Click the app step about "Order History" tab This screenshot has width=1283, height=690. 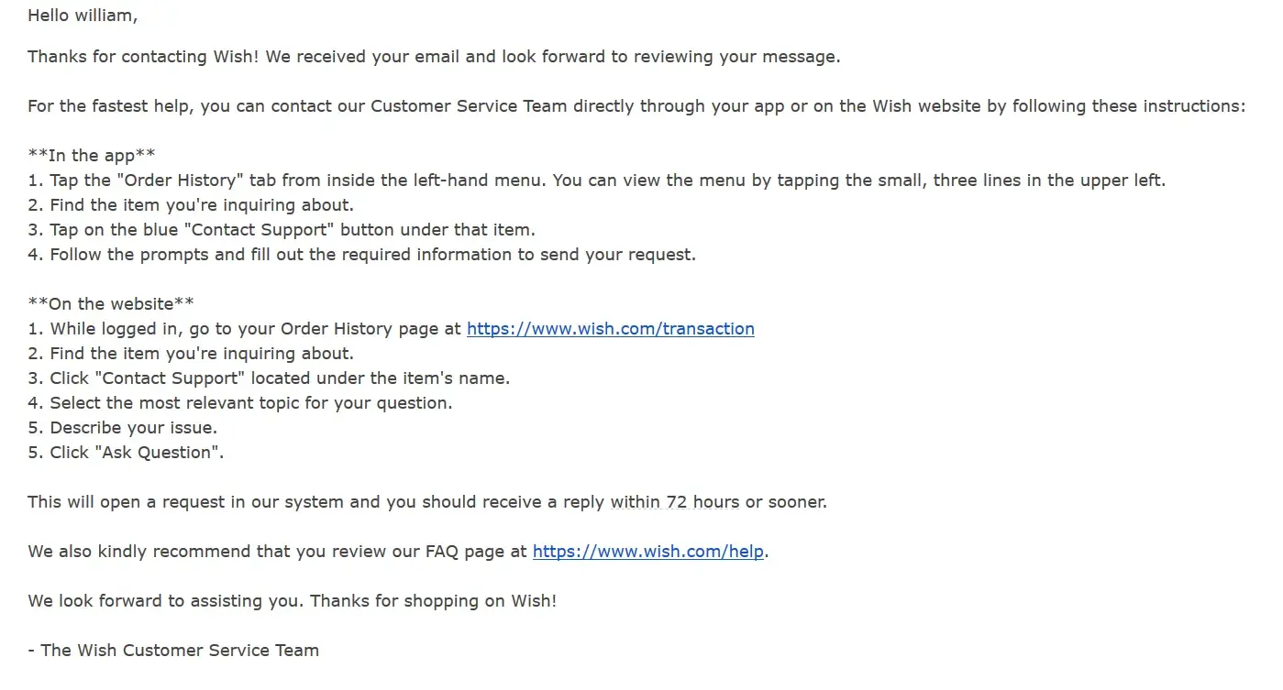[596, 181]
